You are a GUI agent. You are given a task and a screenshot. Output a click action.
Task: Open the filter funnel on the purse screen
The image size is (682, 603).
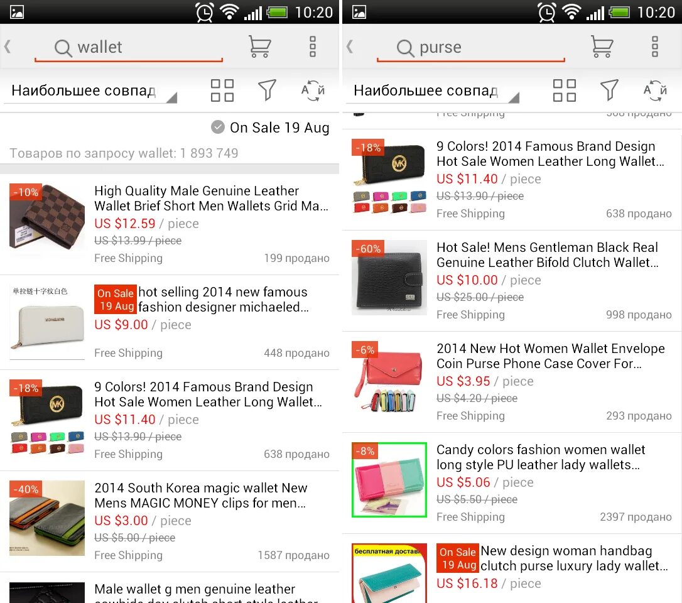[x=609, y=90]
